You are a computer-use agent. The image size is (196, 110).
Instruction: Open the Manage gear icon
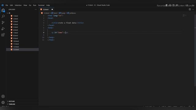[3, 102]
